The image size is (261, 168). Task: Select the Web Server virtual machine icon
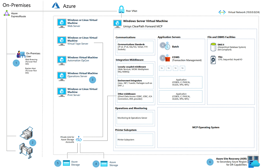(x=62, y=23)
